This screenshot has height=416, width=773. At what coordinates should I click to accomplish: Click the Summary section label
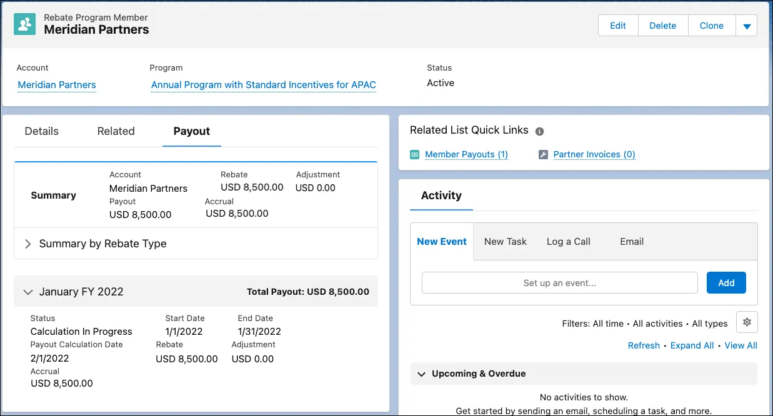click(x=53, y=196)
